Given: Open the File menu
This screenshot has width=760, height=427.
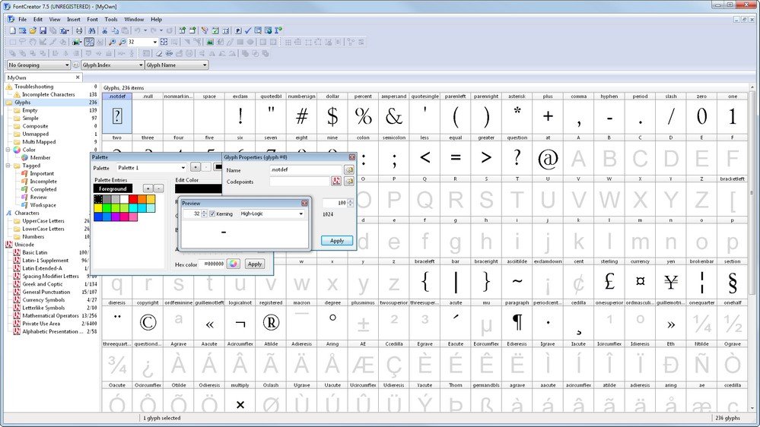Looking at the screenshot, I should pyautogui.click(x=22, y=19).
